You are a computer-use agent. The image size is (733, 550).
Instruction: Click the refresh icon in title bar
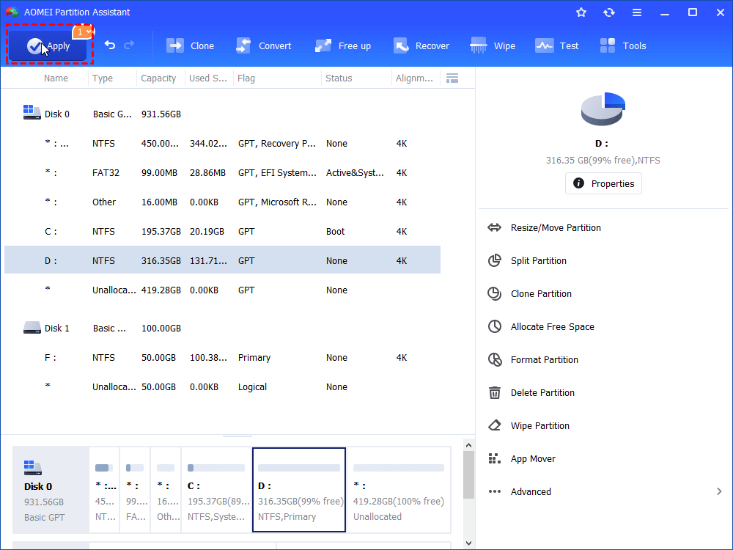point(609,12)
